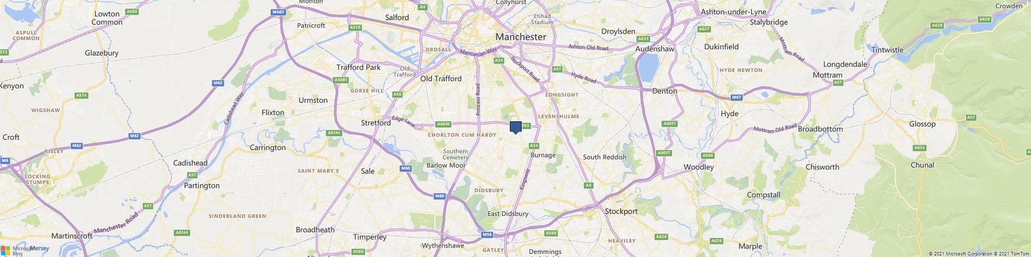Click the blue location pin marker
The image size is (1031, 257).
point(516,127)
